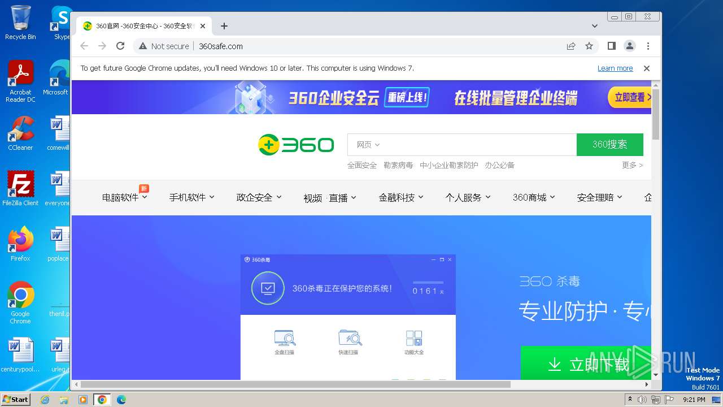Expand the 安全理赔 menu
The height and width of the screenshot is (407, 723).
[x=600, y=197]
